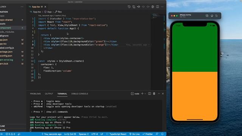Expand node_modules folder in Explorer
This screenshot has height=136, width=242.
pos(12,32)
